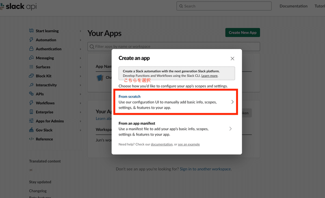Screen dimensions: 325x198
Task: Click the Automation lightning icon
Action: [31, 39]
